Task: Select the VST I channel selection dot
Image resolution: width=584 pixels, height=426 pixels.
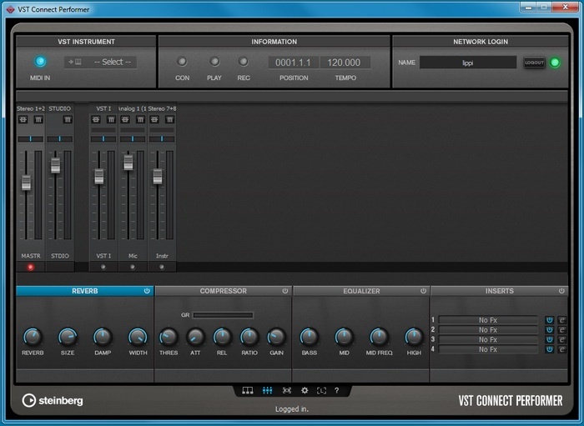Action: [x=103, y=267]
